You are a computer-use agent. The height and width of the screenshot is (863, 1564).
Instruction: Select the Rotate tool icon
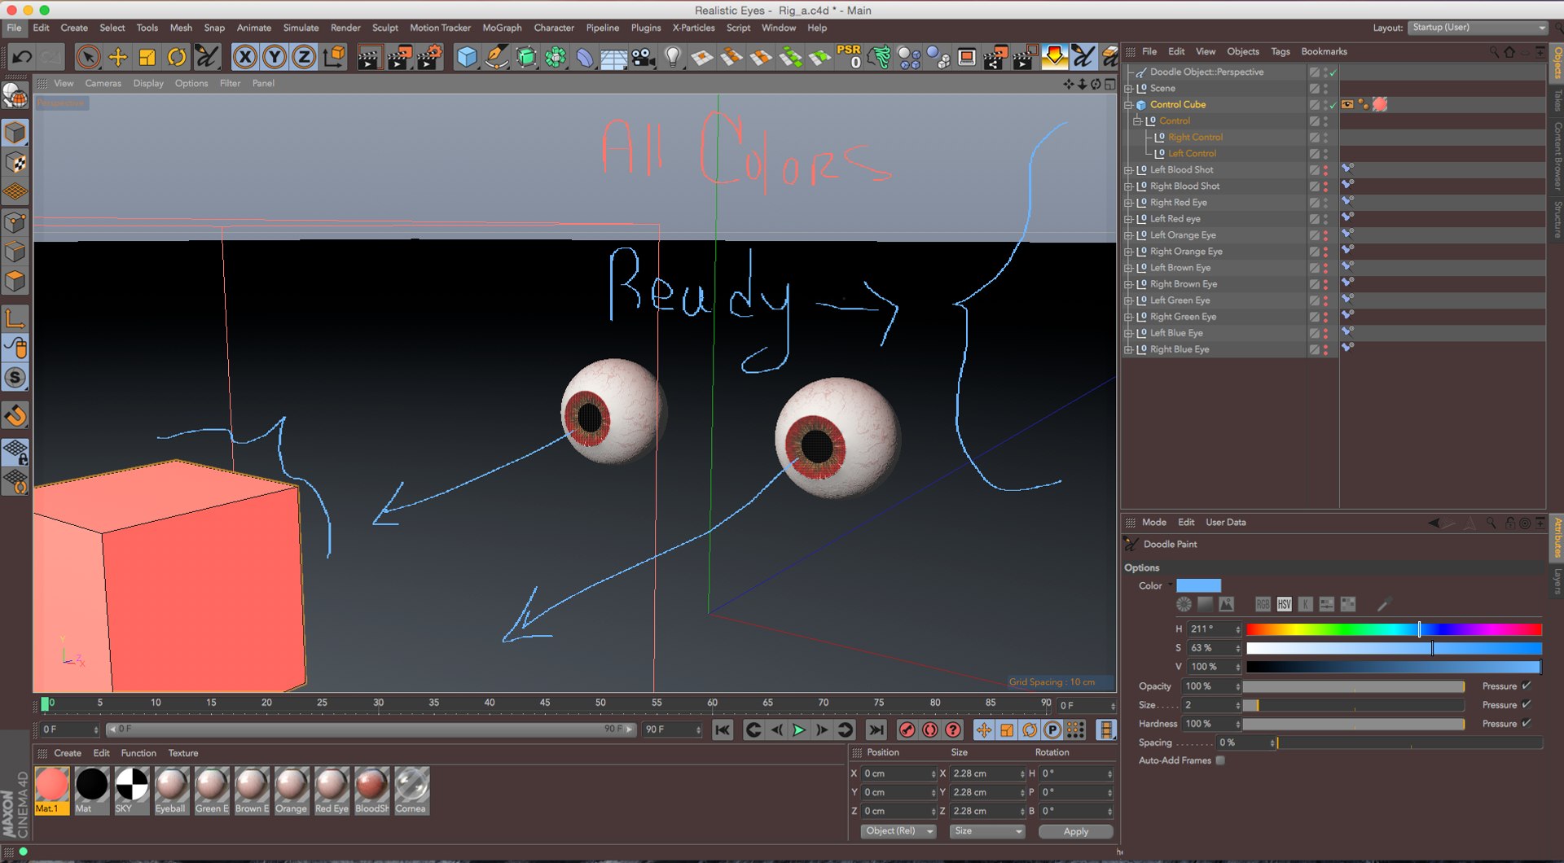[x=177, y=57]
